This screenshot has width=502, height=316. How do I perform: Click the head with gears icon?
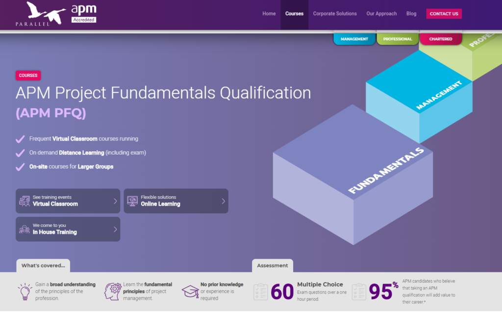[113, 291]
